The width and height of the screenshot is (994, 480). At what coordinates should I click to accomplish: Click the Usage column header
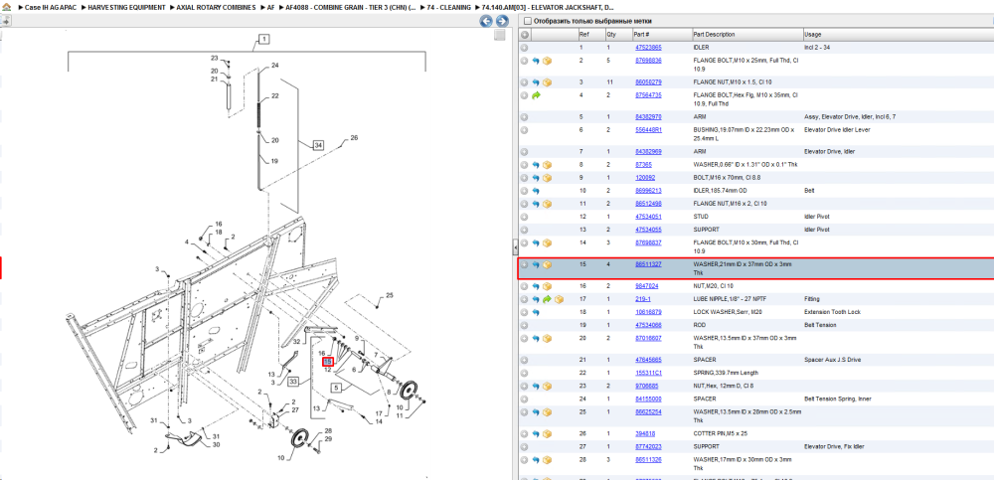[x=898, y=34]
